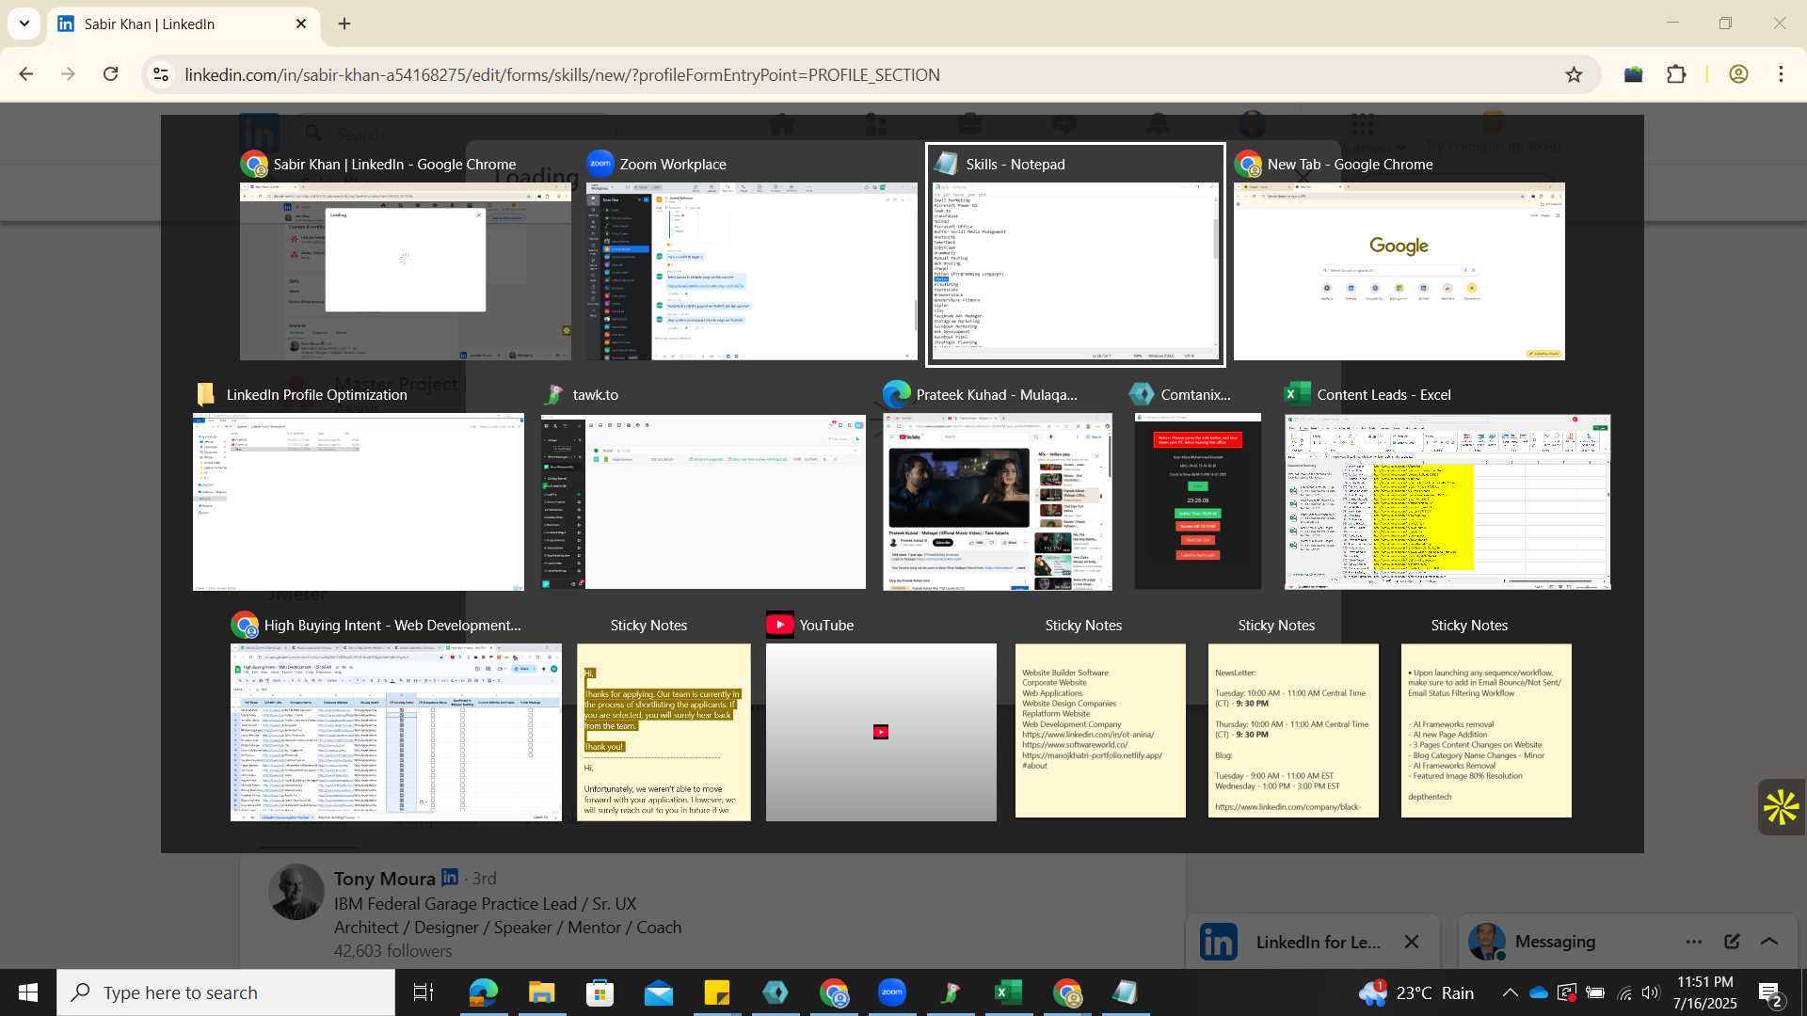Expand the Messaging panel chevron
Image resolution: width=1807 pixels, height=1016 pixels.
(x=1769, y=942)
